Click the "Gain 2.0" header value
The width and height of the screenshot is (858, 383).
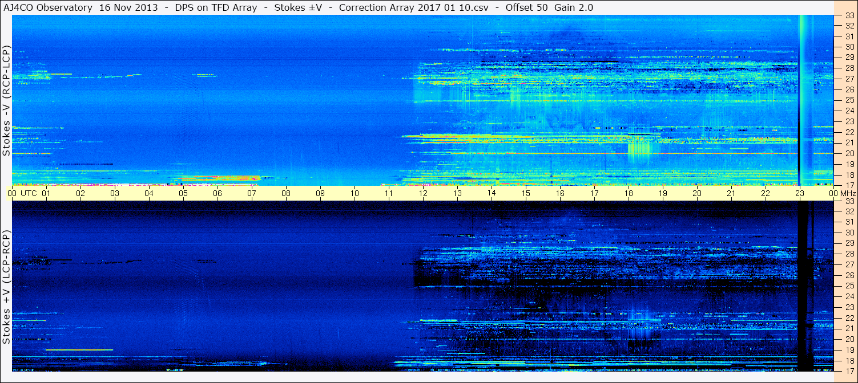click(x=574, y=7)
